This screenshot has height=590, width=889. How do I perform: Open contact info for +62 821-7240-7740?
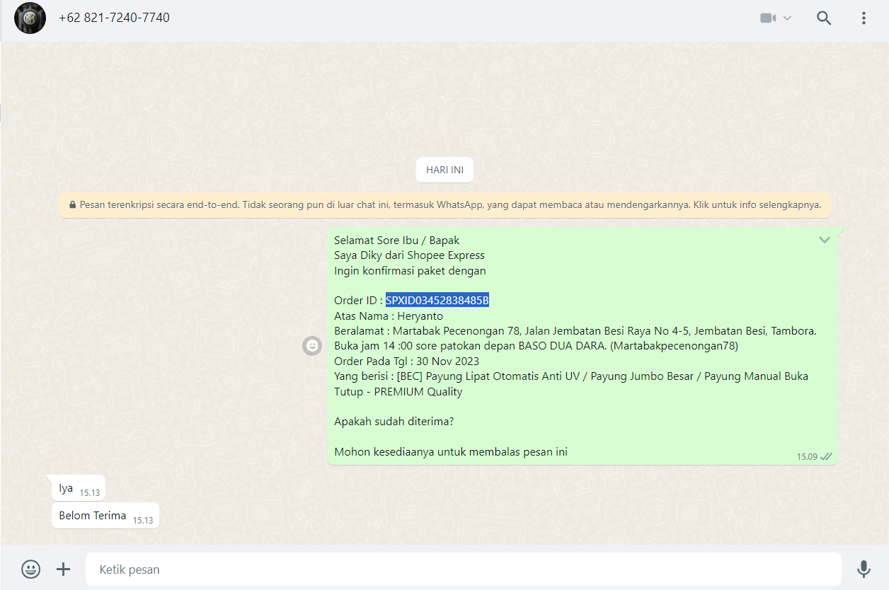pyautogui.click(x=114, y=18)
